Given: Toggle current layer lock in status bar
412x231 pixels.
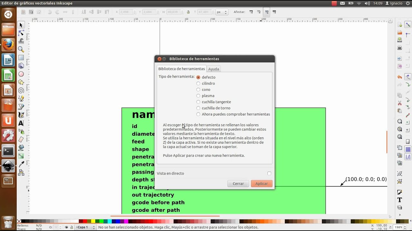Looking at the screenshot, I should pyautogui.click(x=71, y=227).
